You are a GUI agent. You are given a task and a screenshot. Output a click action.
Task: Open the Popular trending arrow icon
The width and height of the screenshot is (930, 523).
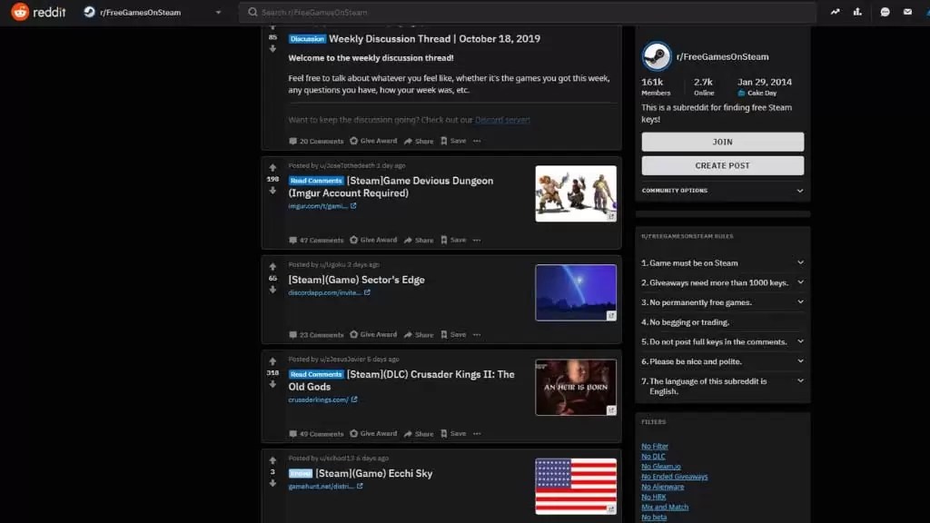pyautogui.click(x=836, y=12)
